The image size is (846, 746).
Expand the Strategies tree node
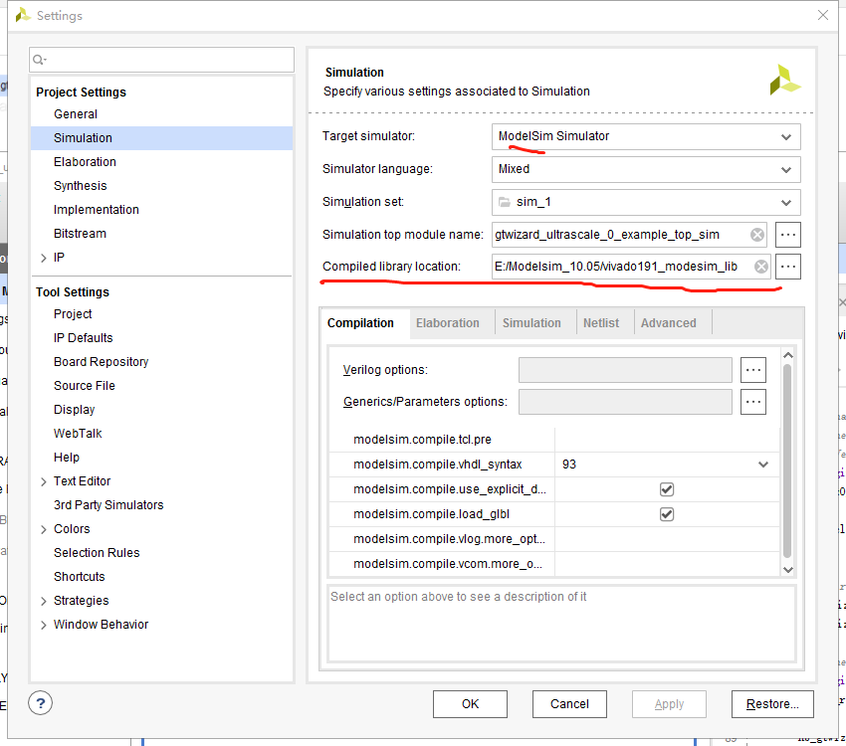(x=44, y=601)
